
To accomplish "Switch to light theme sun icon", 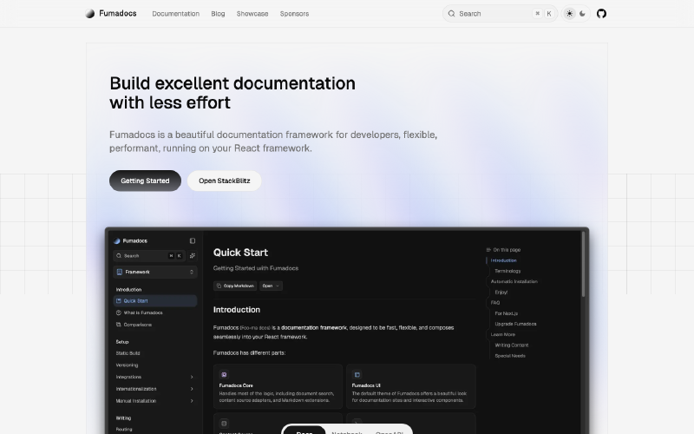I will (570, 14).
